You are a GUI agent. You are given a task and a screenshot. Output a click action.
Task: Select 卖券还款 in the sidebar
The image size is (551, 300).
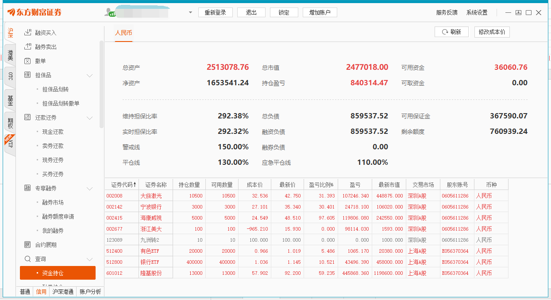(53, 146)
